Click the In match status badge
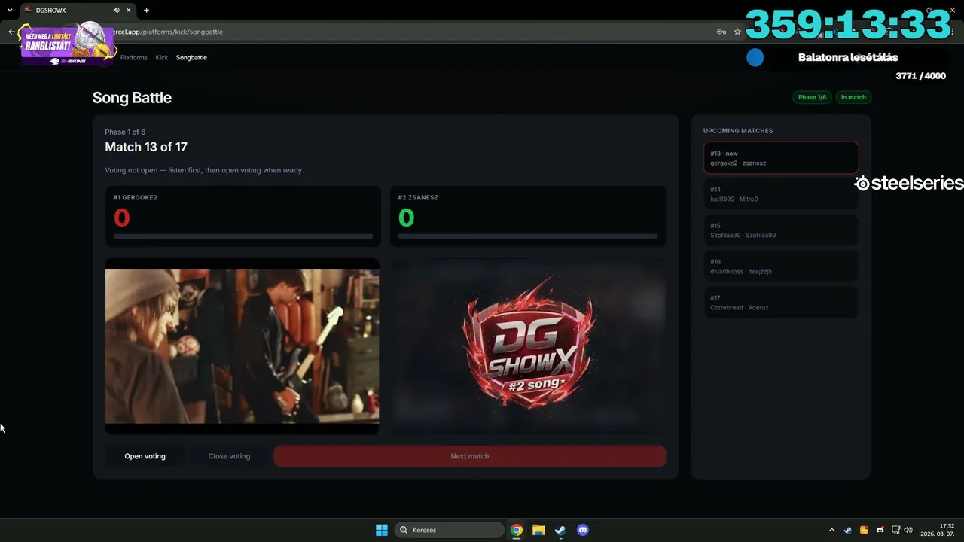964x542 pixels. pyautogui.click(x=853, y=97)
